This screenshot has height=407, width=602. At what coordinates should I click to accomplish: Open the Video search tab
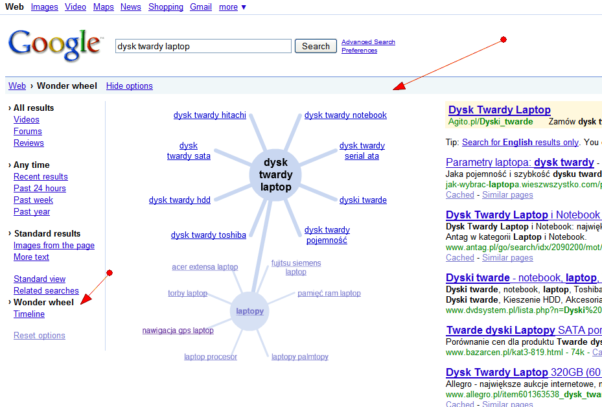pyautogui.click(x=75, y=7)
